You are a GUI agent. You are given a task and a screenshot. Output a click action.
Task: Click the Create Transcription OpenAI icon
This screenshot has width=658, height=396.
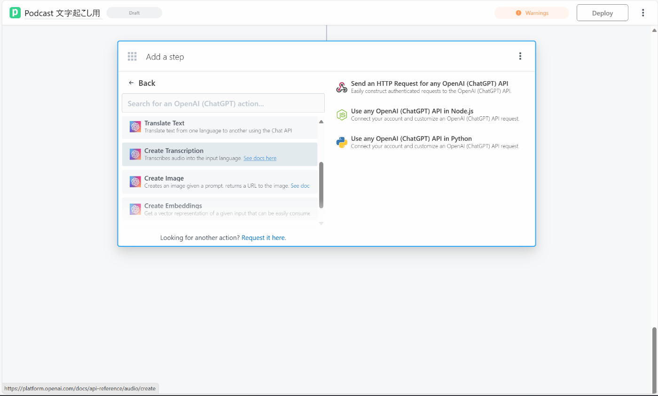[x=135, y=154]
